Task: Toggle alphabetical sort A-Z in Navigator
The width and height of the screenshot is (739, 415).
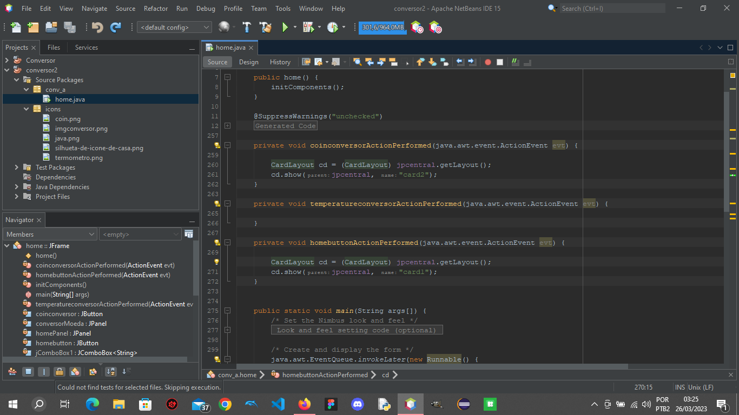Action: [111, 372]
